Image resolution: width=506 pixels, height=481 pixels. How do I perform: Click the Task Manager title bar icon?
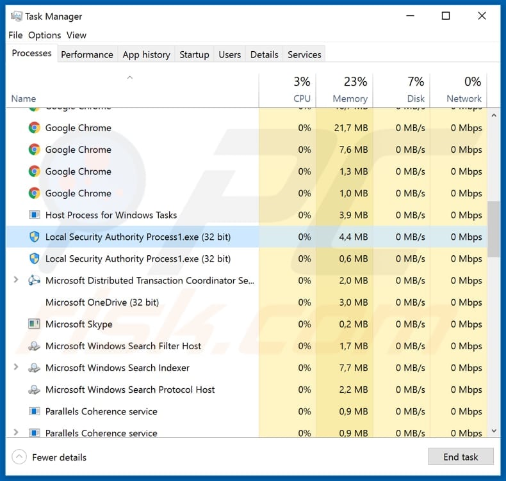[17, 16]
